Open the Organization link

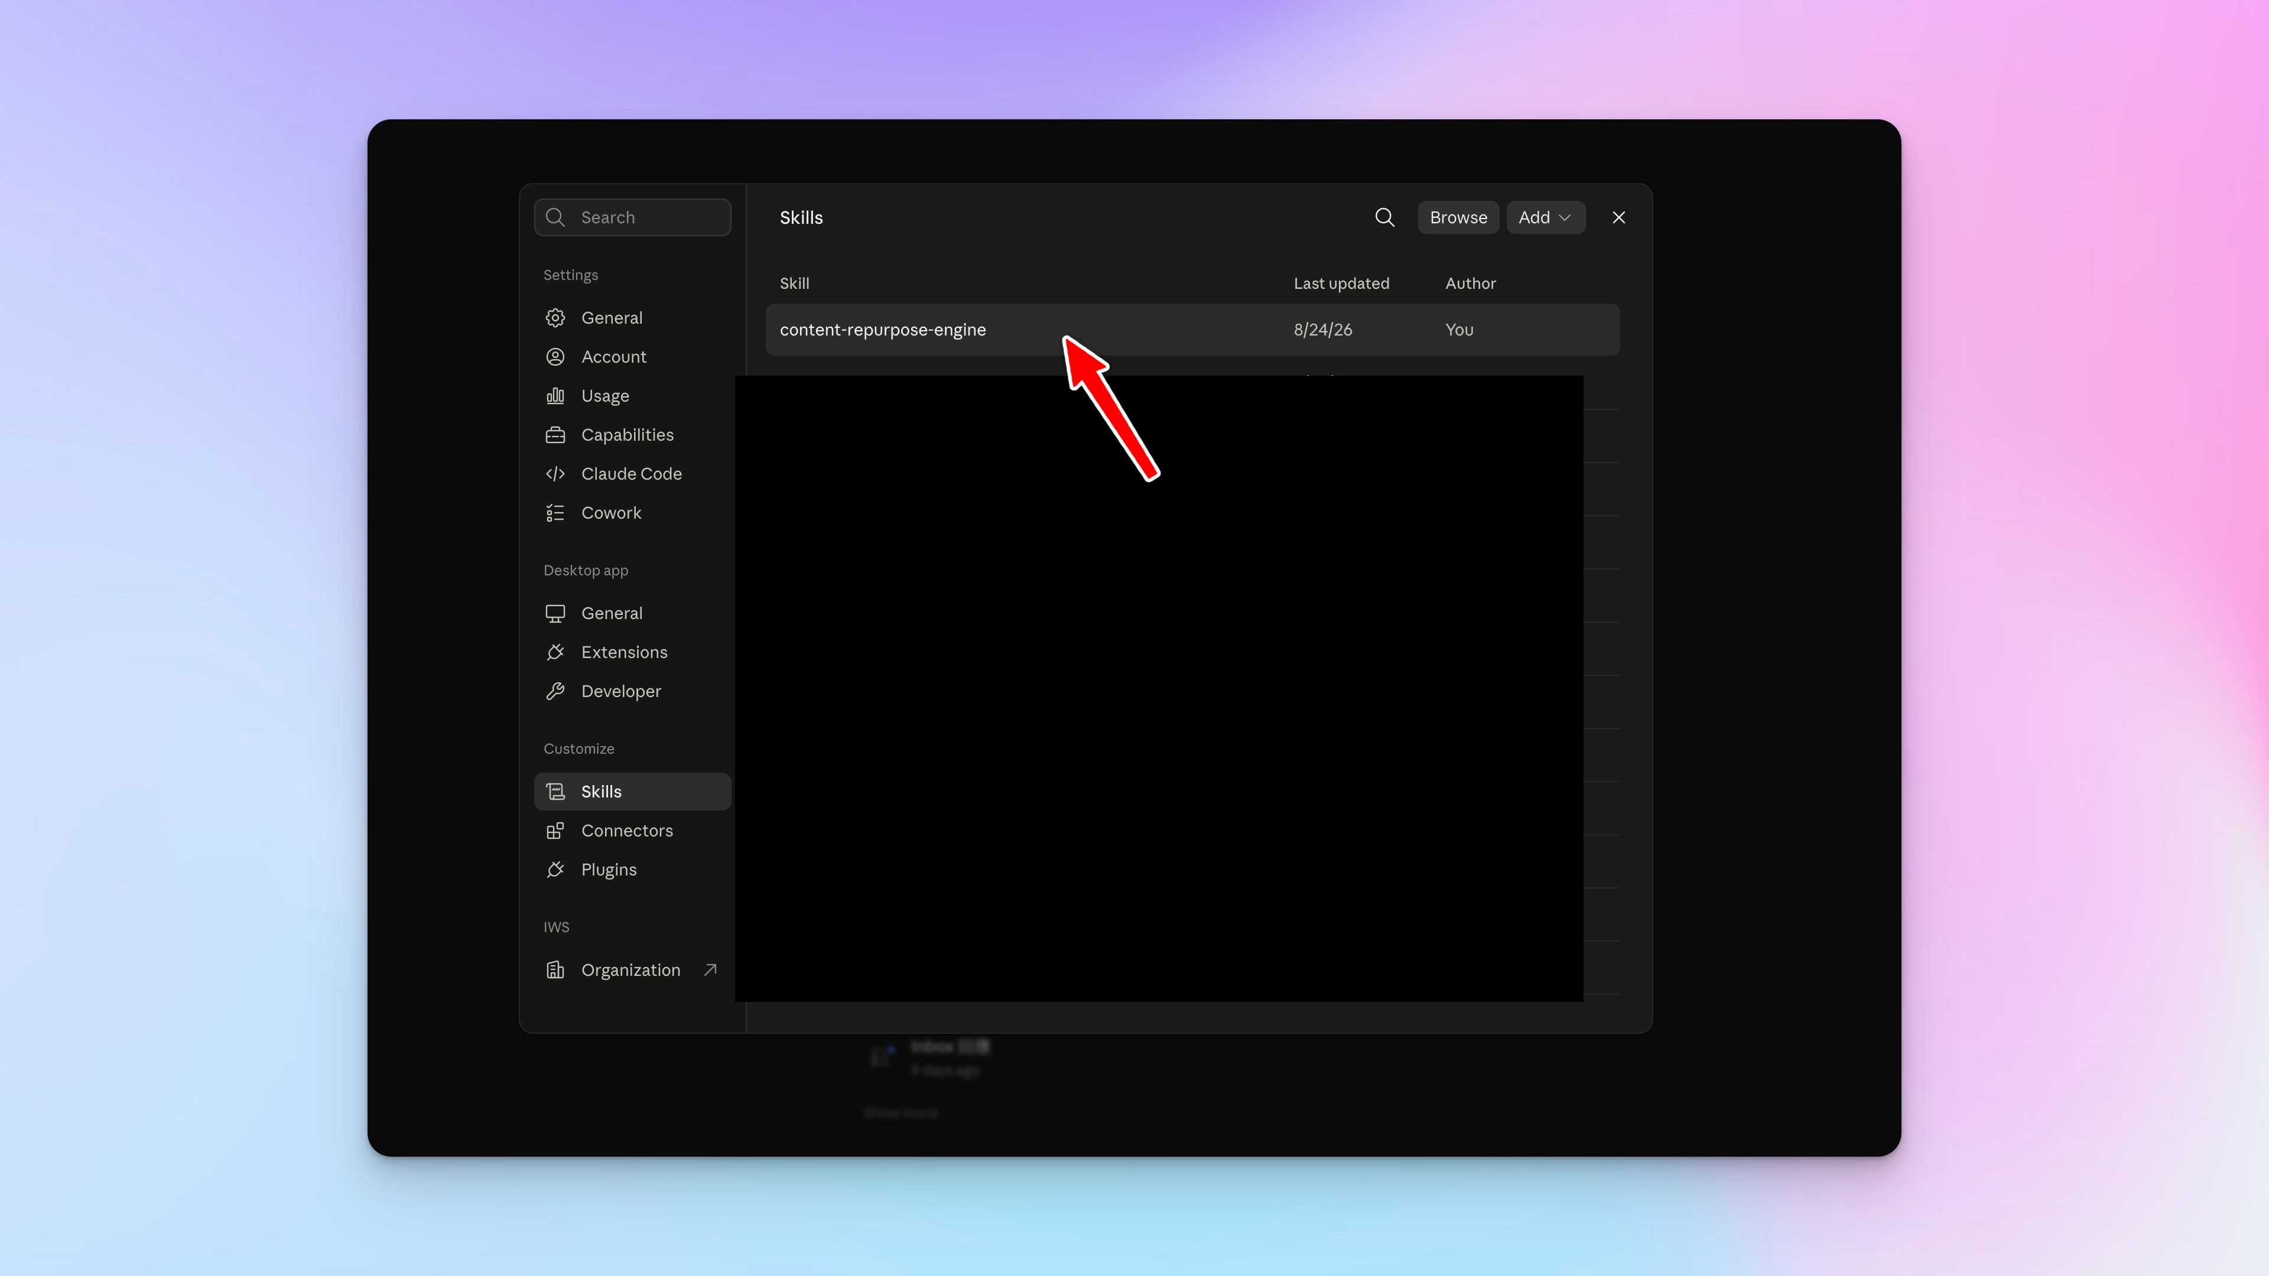click(x=630, y=971)
